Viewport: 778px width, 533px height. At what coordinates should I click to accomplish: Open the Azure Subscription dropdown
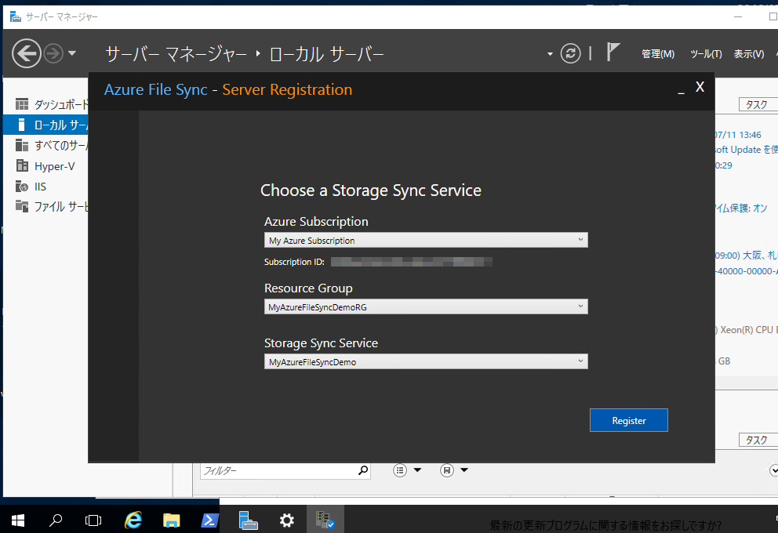(581, 240)
